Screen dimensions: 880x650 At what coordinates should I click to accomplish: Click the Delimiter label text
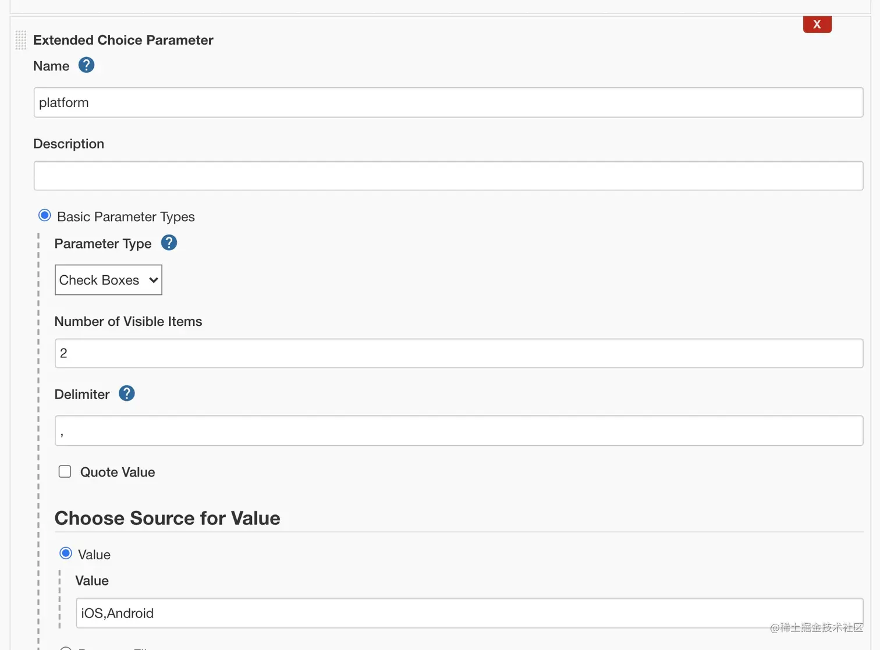tap(82, 395)
